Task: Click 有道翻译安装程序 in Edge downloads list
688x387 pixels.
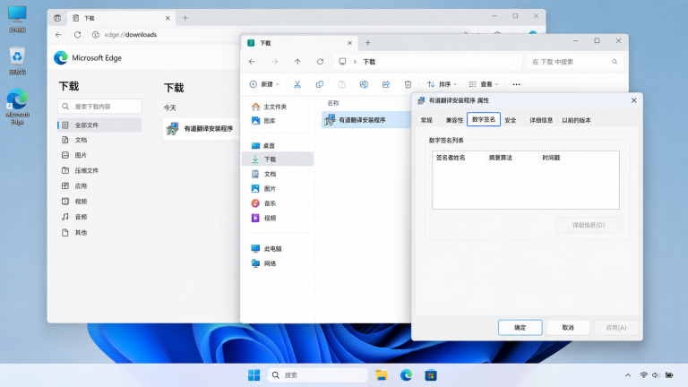Action: point(201,129)
